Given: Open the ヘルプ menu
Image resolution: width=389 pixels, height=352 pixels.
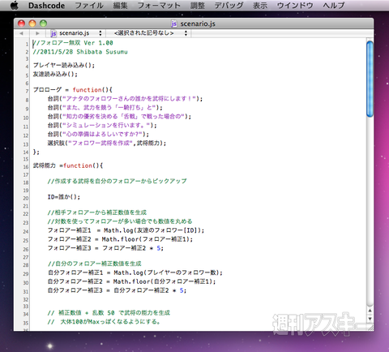Looking at the screenshot, I should tap(334, 6).
